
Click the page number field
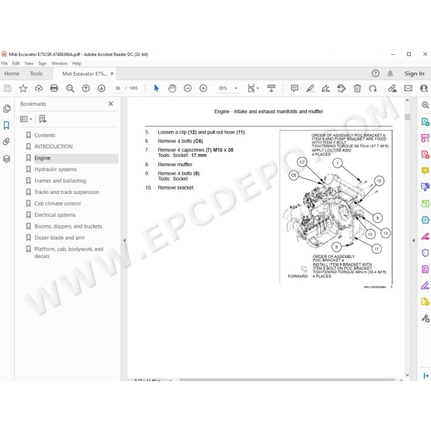pos(118,88)
